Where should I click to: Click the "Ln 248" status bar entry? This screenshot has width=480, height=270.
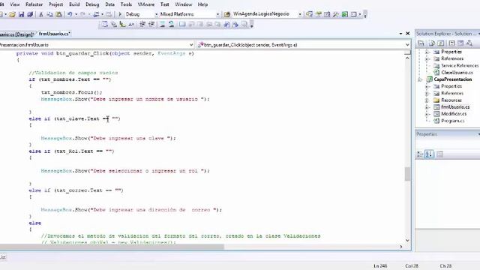pyautogui.click(x=380, y=266)
